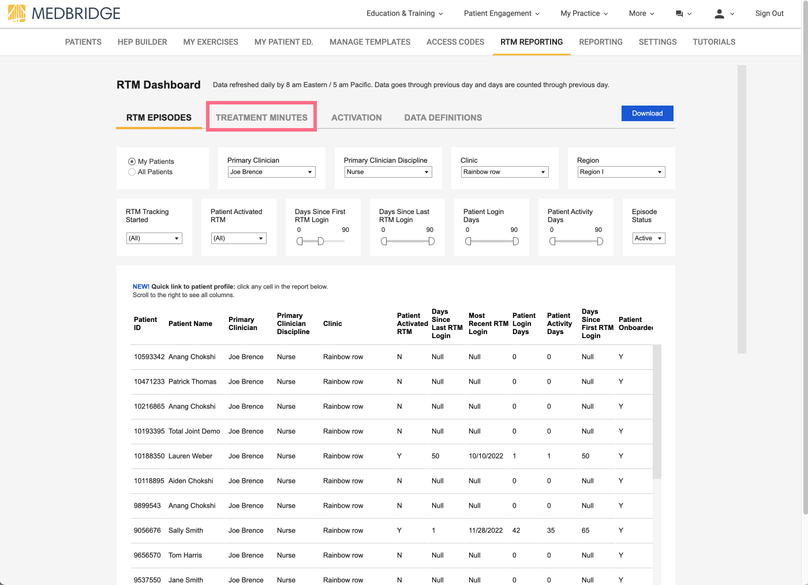
Task: Expand the Clinic Rainbow row dropdown
Action: click(504, 172)
